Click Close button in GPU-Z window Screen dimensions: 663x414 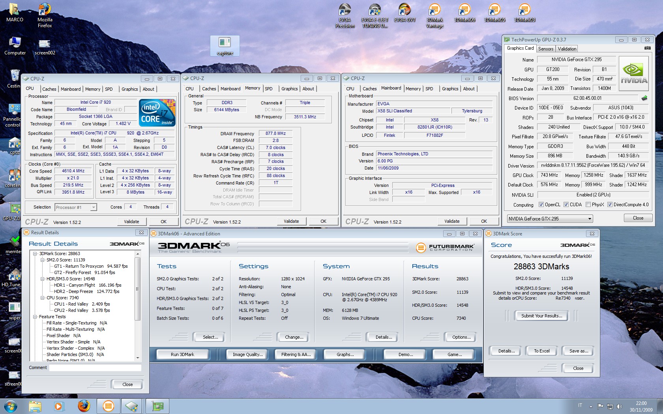tap(638, 218)
